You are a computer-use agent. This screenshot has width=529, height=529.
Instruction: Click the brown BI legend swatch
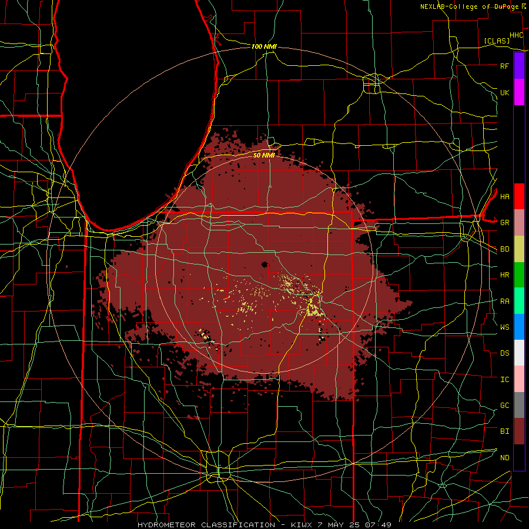point(519,431)
